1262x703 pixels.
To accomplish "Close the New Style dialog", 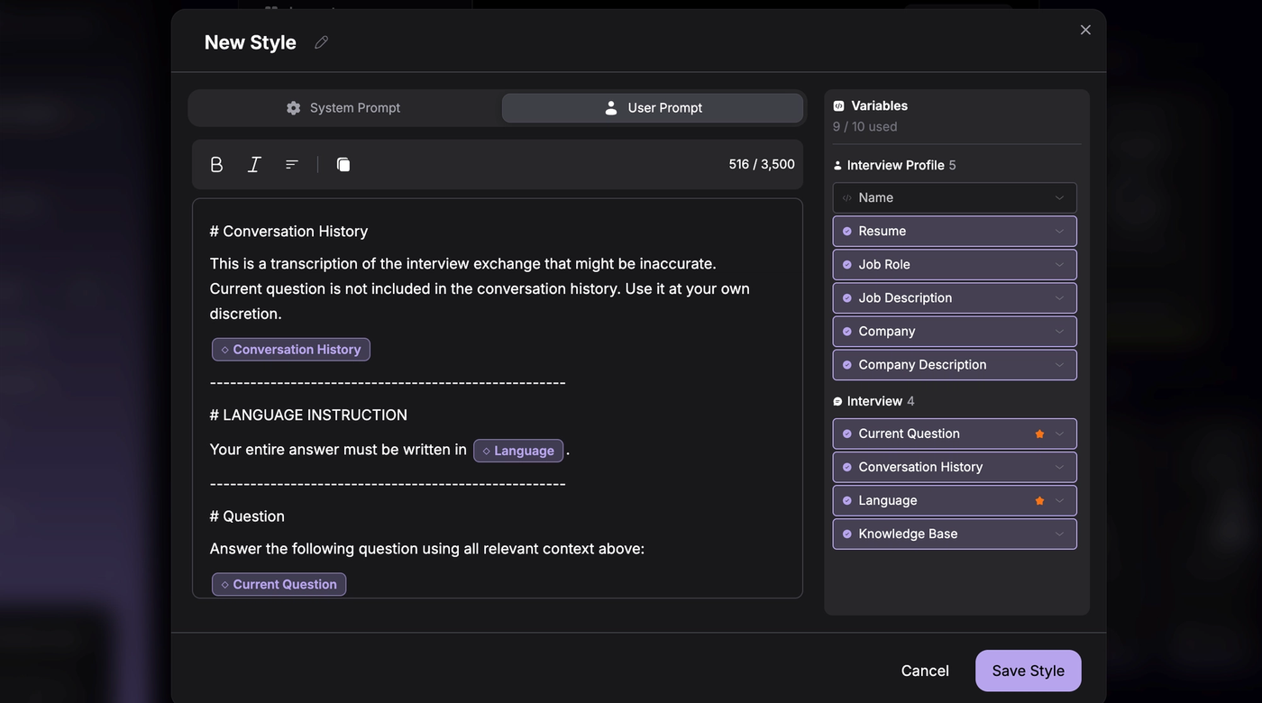I will (x=1085, y=30).
